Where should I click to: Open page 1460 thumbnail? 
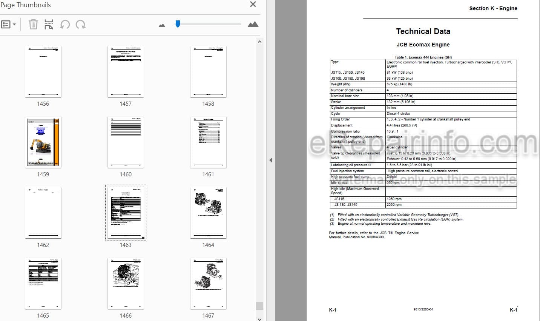pyautogui.click(x=126, y=142)
